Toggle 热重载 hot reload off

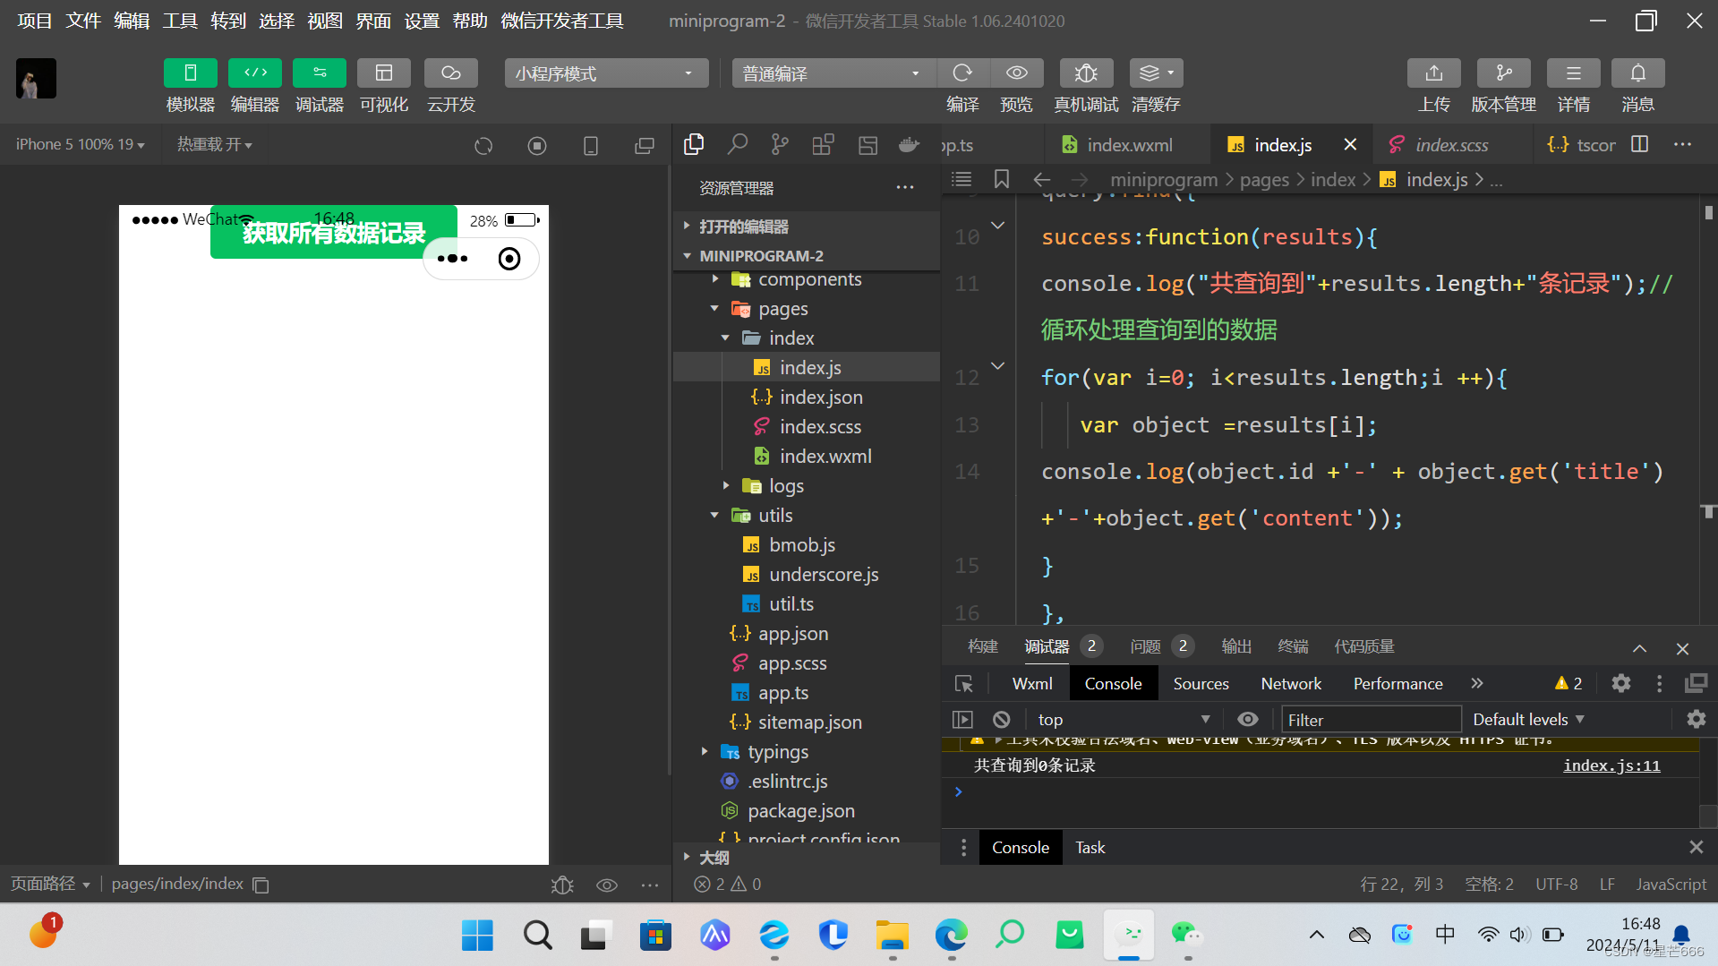pyautogui.click(x=213, y=144)
